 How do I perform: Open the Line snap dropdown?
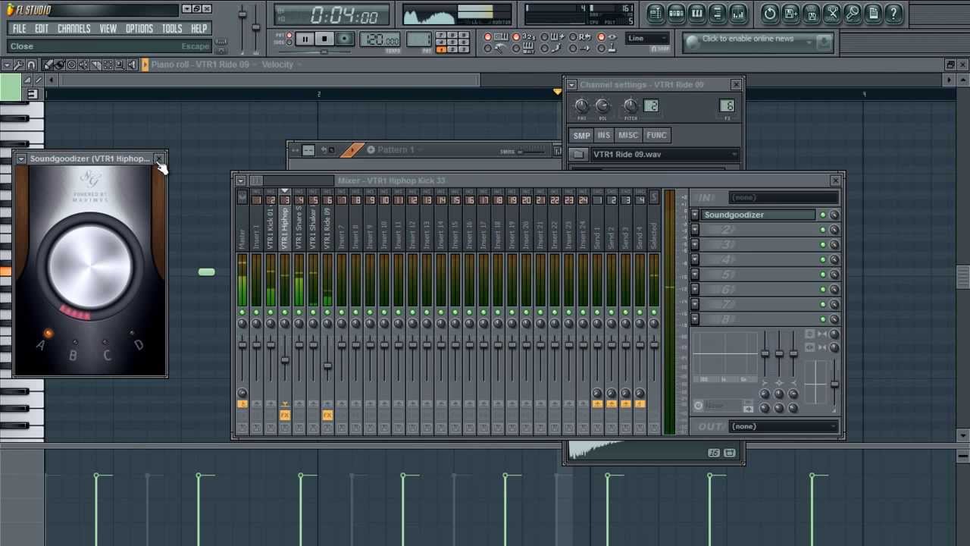tap(647, 38)
